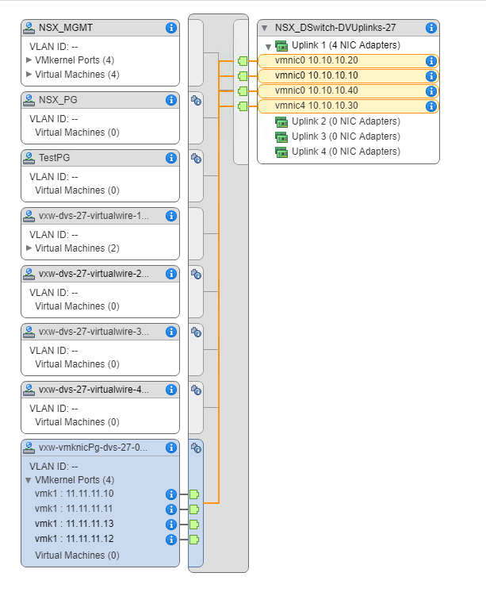Select the NSX_MGMT port group header

pyautogui.click(x=101, y=28)
